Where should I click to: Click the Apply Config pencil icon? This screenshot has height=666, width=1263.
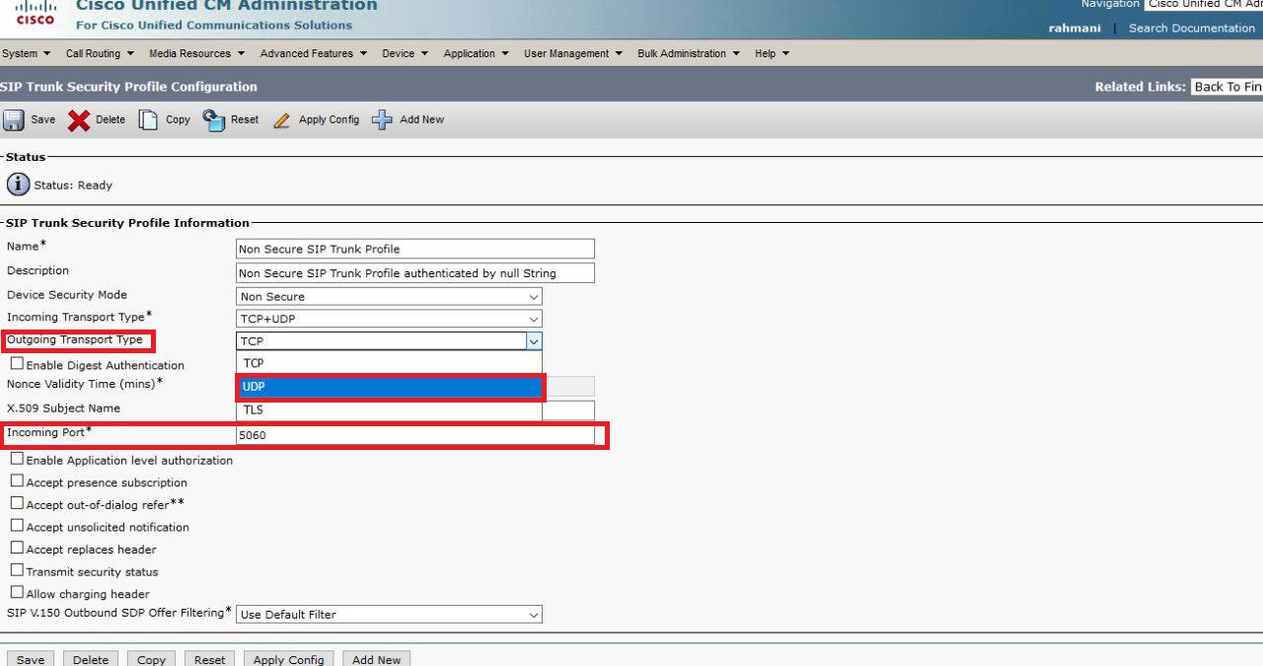(282, 120)
